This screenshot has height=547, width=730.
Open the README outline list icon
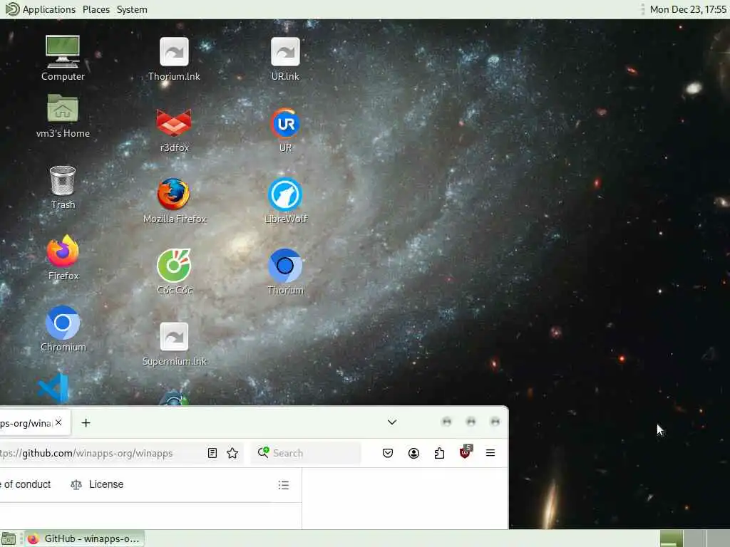click(284, 485)
